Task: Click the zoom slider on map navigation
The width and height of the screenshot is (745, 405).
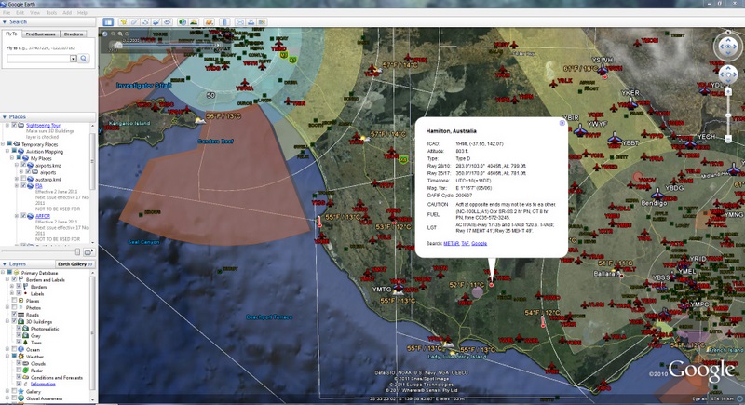Action: pos(728,115)
